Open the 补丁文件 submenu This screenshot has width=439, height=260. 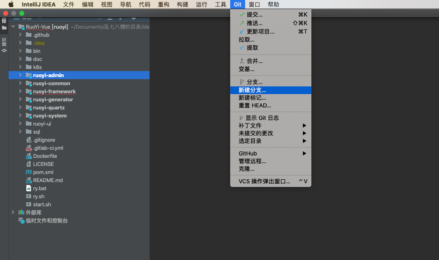pyautogui.click(x=271, y=126)
